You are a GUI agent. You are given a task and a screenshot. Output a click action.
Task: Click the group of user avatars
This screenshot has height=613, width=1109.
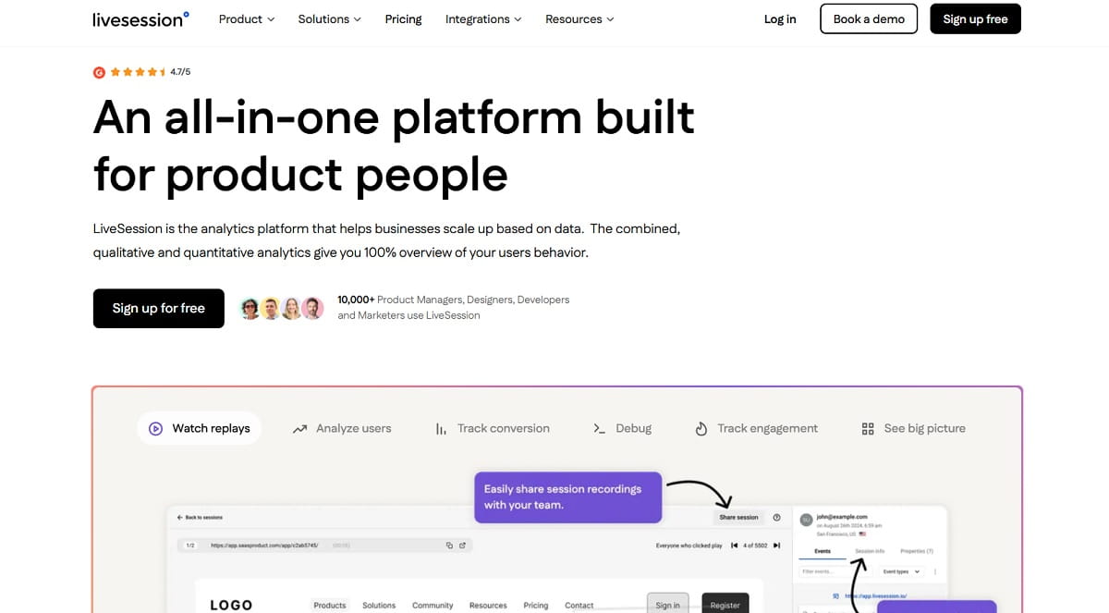282,308
